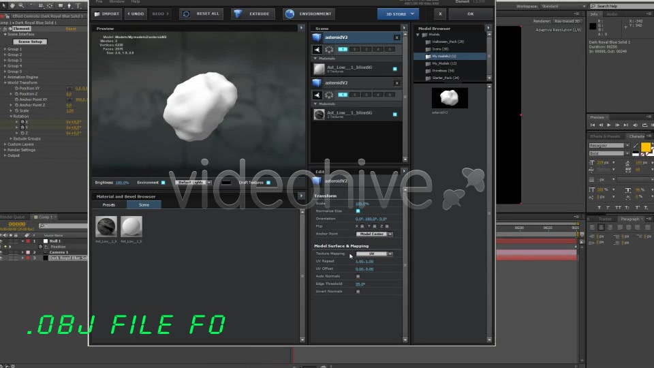Select the white material sphere thumbnail

[131, 226]
